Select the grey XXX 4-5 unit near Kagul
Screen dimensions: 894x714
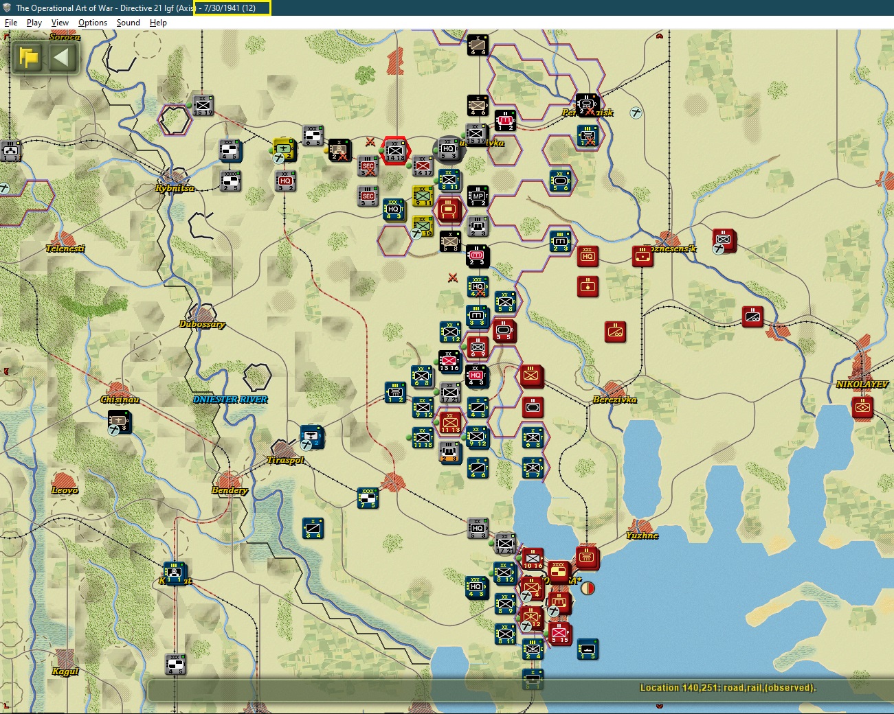pyautogui.click(x=175, y=665)
